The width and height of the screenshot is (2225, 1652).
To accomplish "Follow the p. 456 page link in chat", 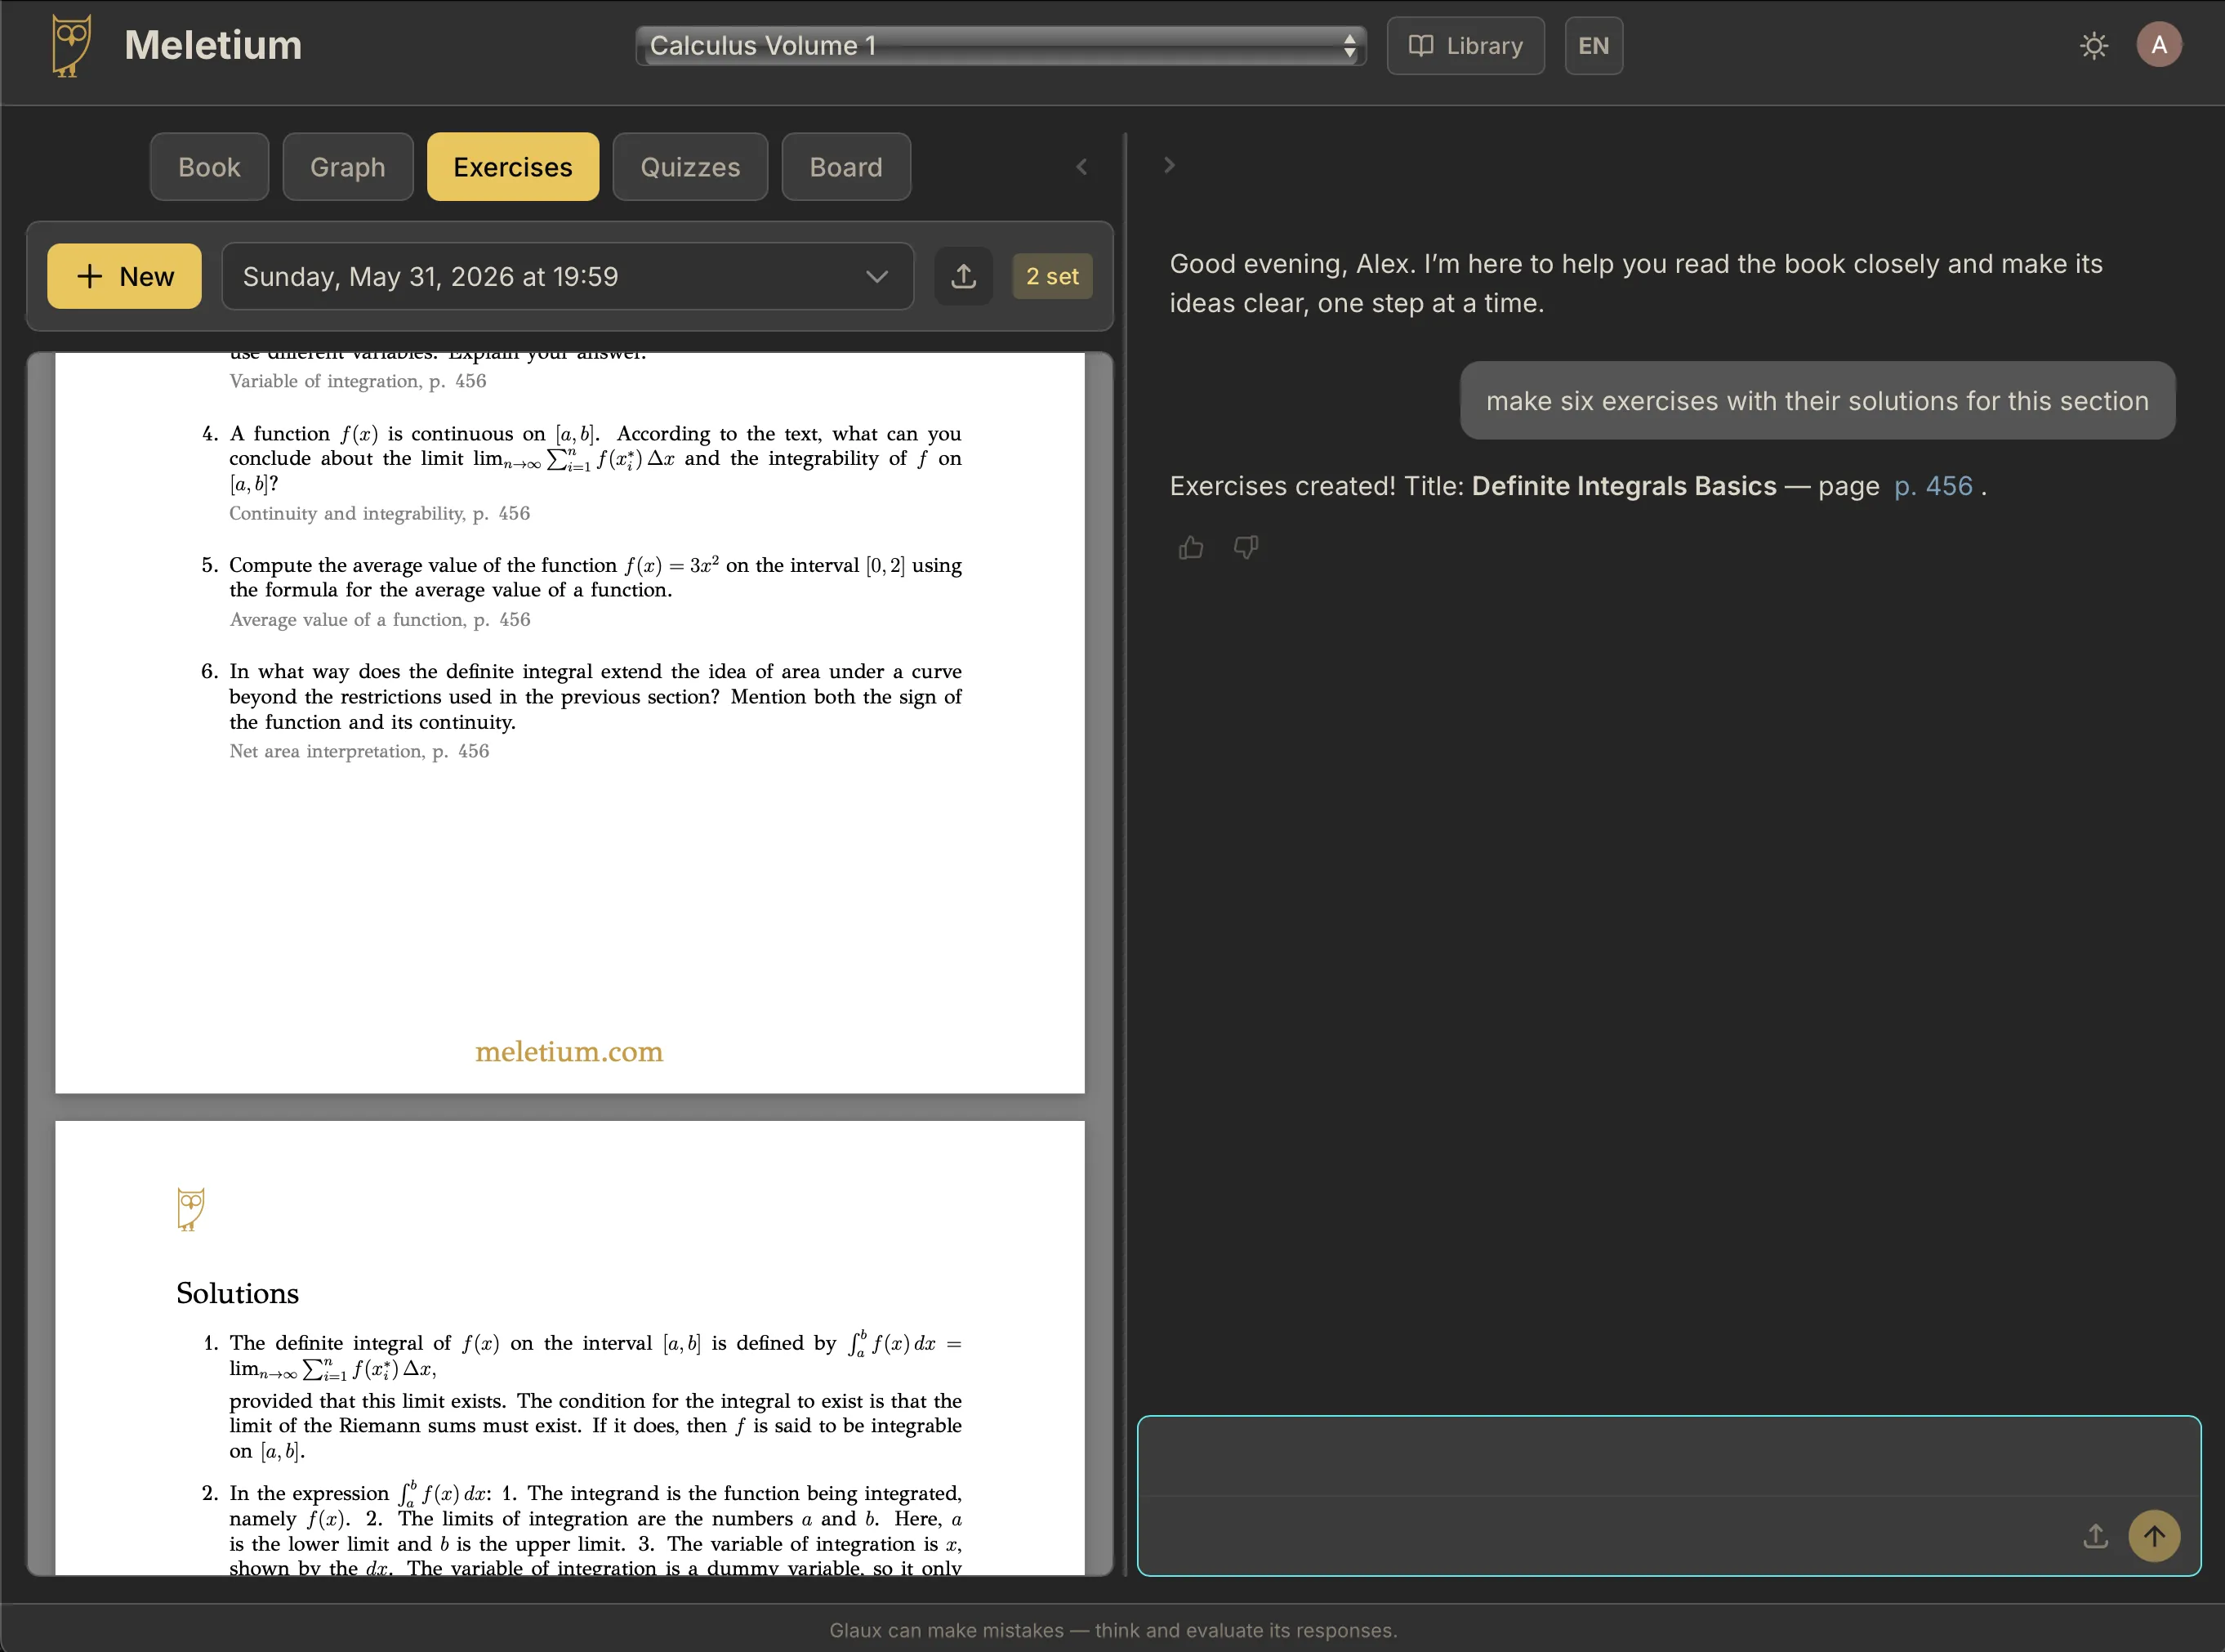I will point(1933,486).
